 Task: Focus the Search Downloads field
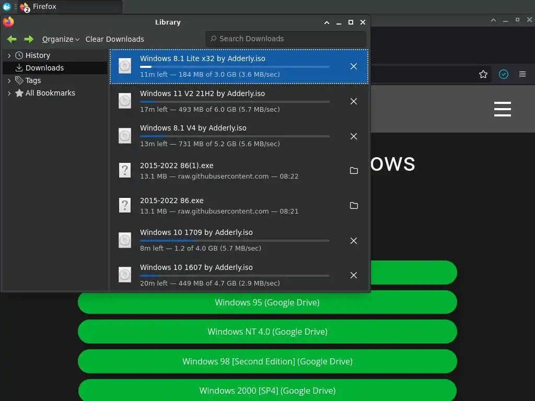pos(286,39)
